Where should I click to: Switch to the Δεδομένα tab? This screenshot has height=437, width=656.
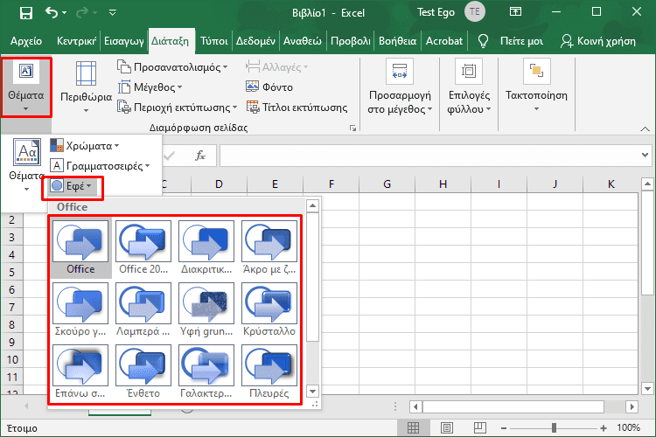click(255, 41)
